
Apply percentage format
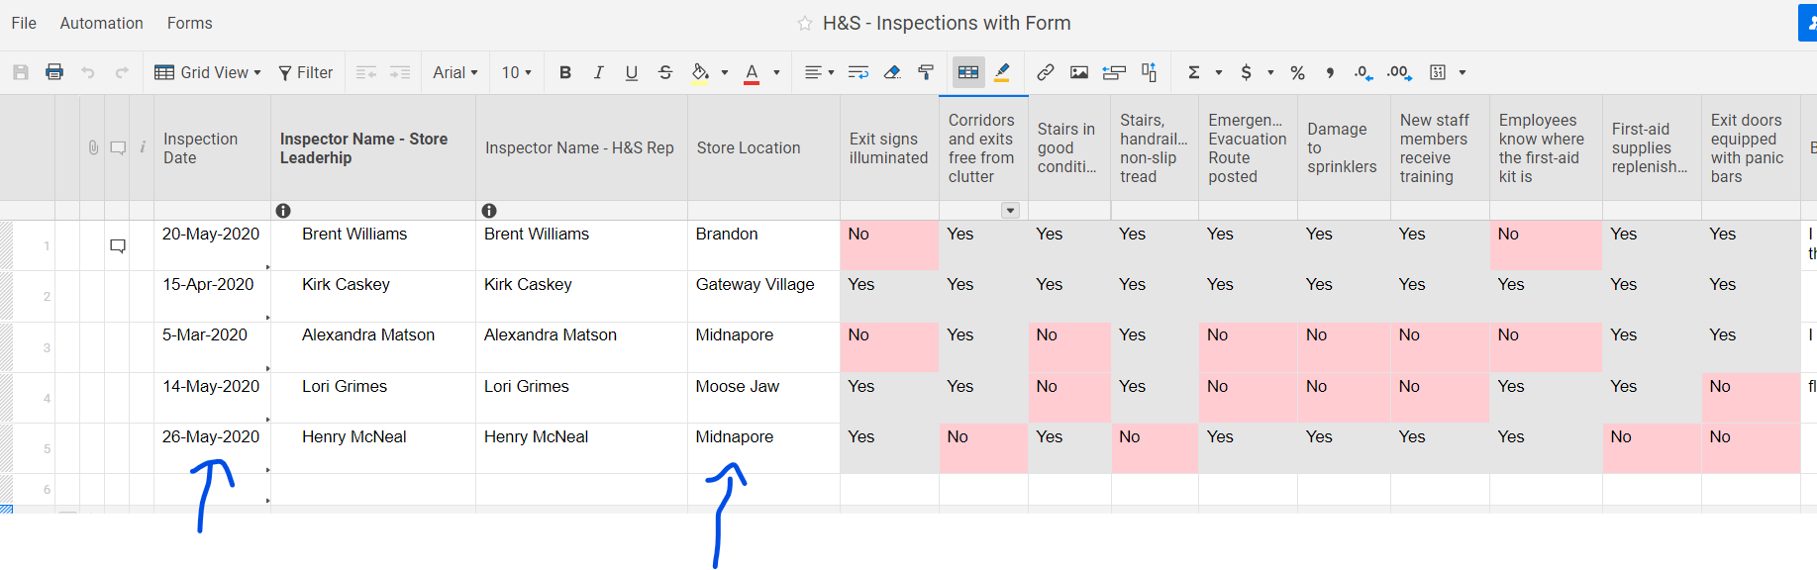pos(1297,72)
